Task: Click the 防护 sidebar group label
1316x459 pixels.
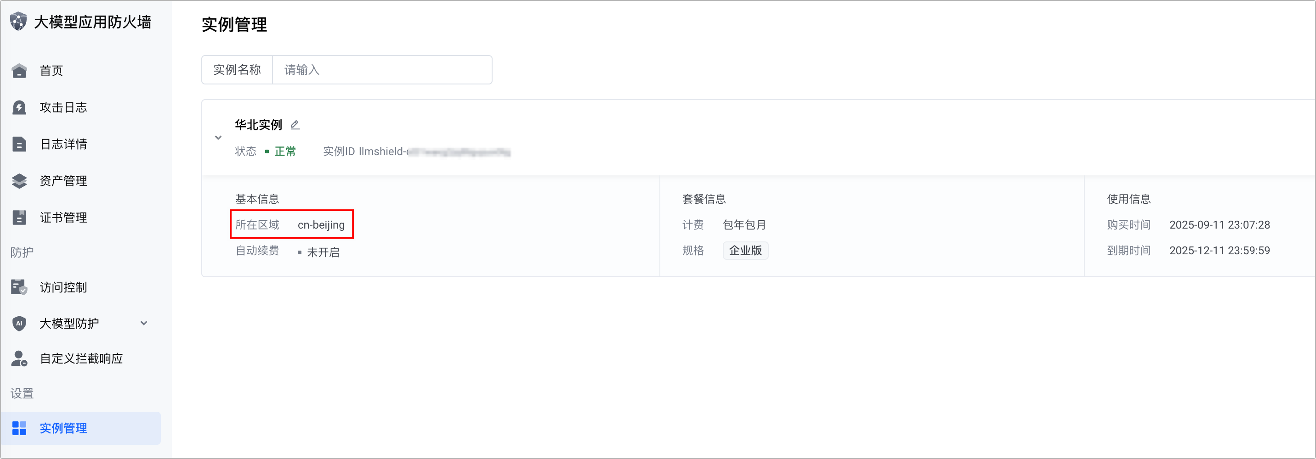Action: (22, 252)
